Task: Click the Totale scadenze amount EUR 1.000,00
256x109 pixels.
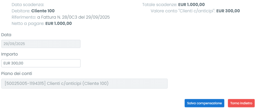Action: tap(191, 5)
